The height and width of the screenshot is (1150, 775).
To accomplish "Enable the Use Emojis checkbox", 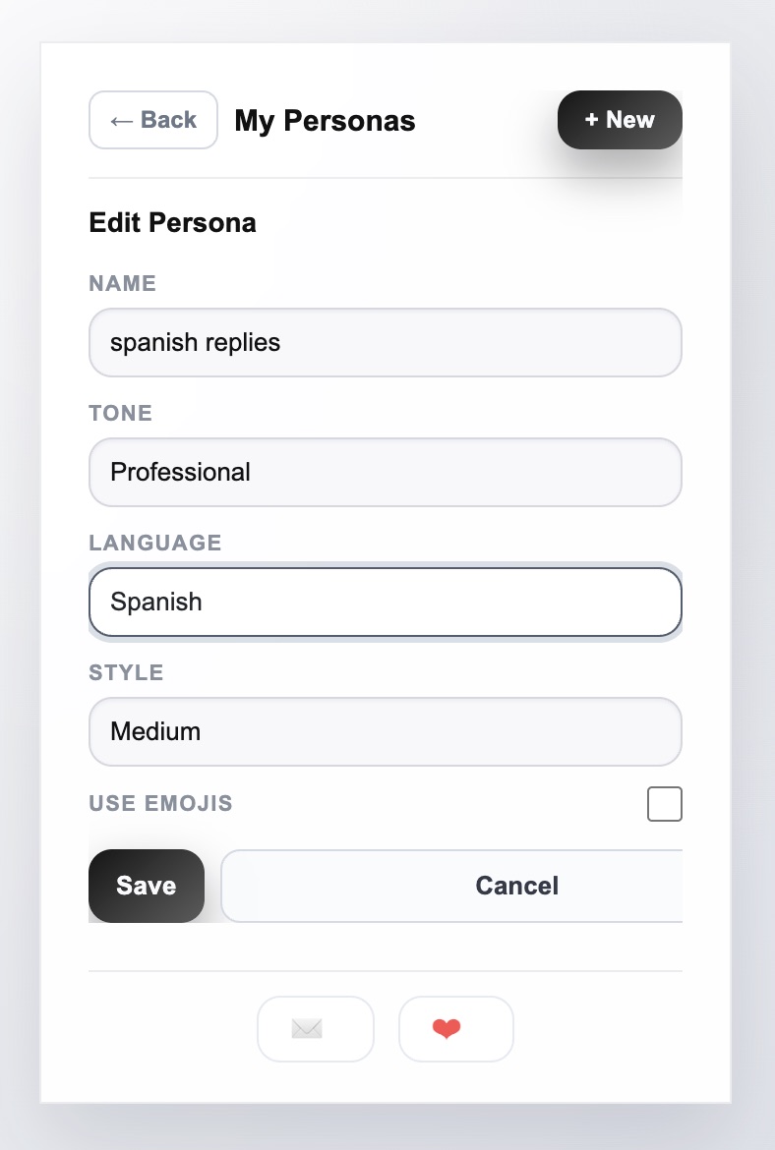I will pos(665,803).
